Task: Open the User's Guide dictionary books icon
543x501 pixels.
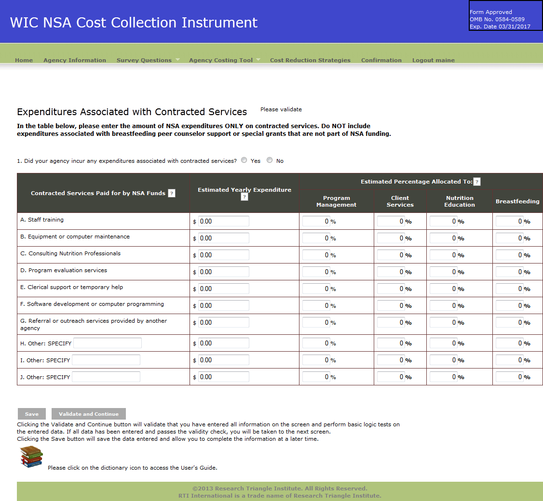Action: click(31, 457)
